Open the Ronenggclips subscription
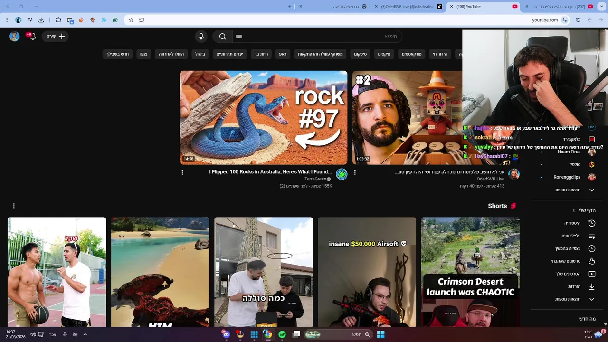This screenshot has height=342, width=608. (x=568, y=177)
